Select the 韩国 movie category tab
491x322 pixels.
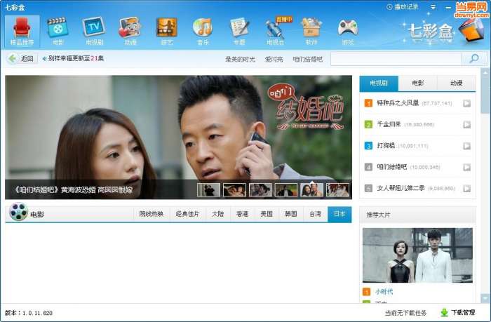coord(291,214)
